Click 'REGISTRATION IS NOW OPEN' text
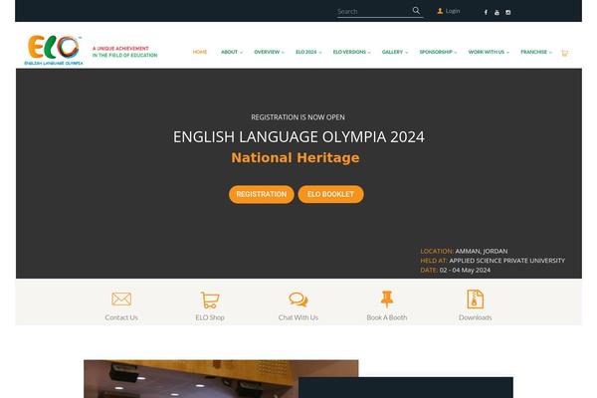The width and height of the screenshot is (597, 398). 298,117
